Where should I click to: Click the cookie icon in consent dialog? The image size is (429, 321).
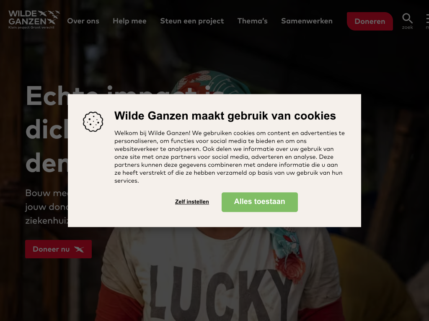tap(93, 122)
